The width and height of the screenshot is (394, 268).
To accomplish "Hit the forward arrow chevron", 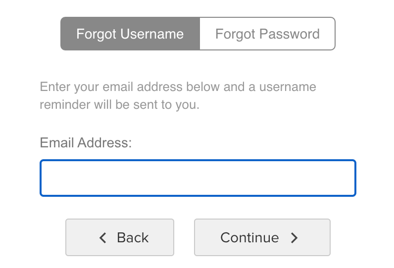I will (x=295, y=238).
